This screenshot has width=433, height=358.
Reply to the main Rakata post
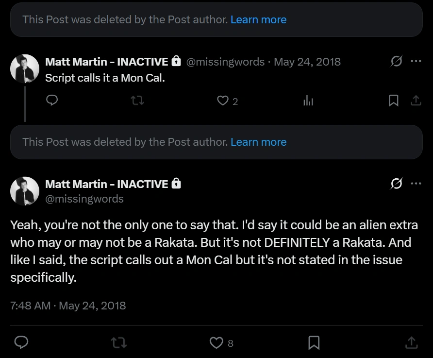coord(21,342)
